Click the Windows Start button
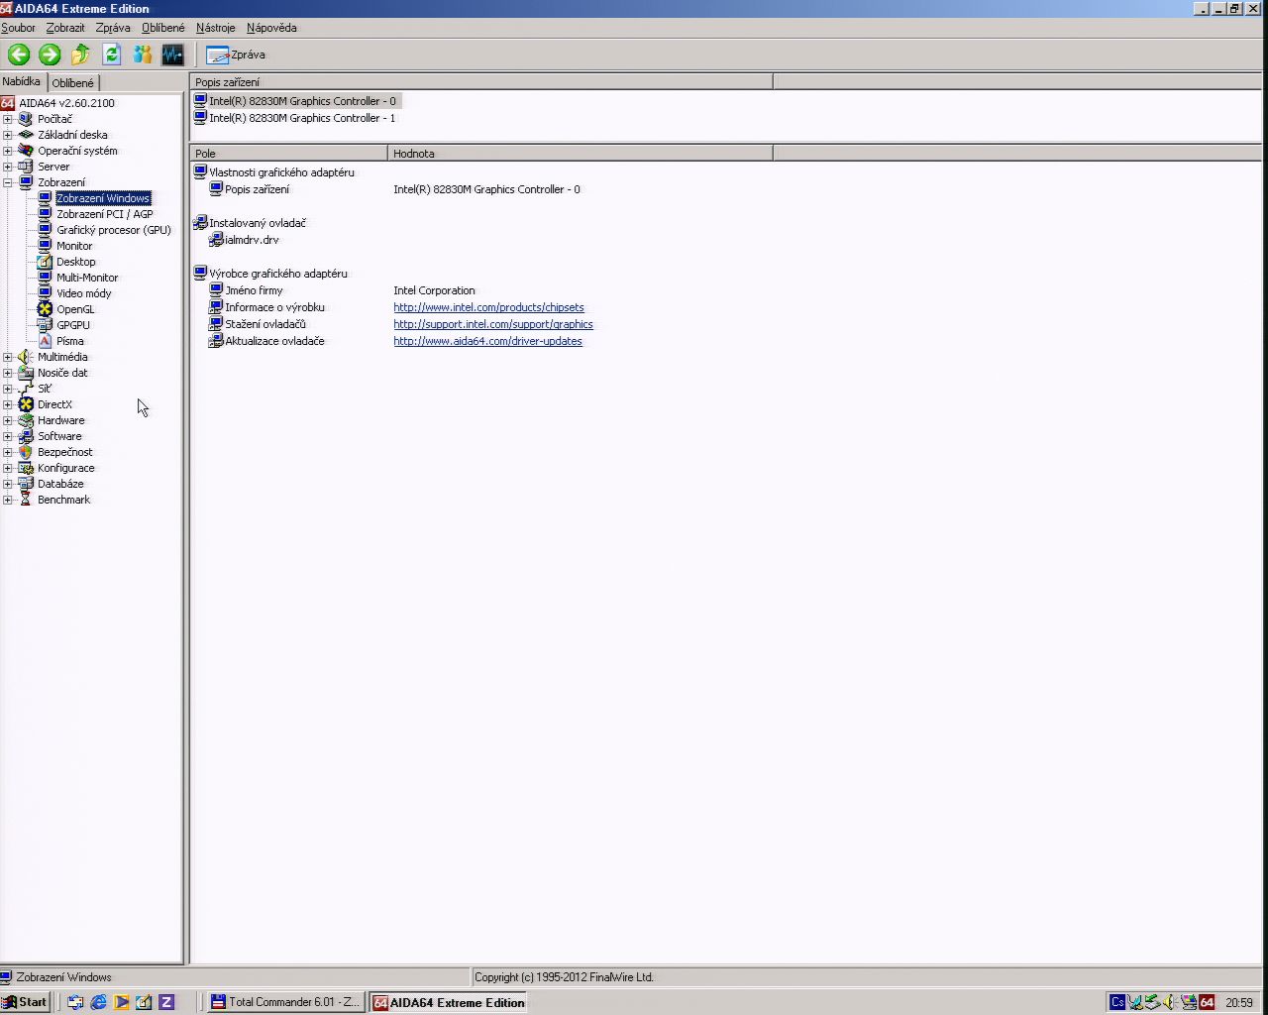 pyautogui.click(x=25, y=1002)
